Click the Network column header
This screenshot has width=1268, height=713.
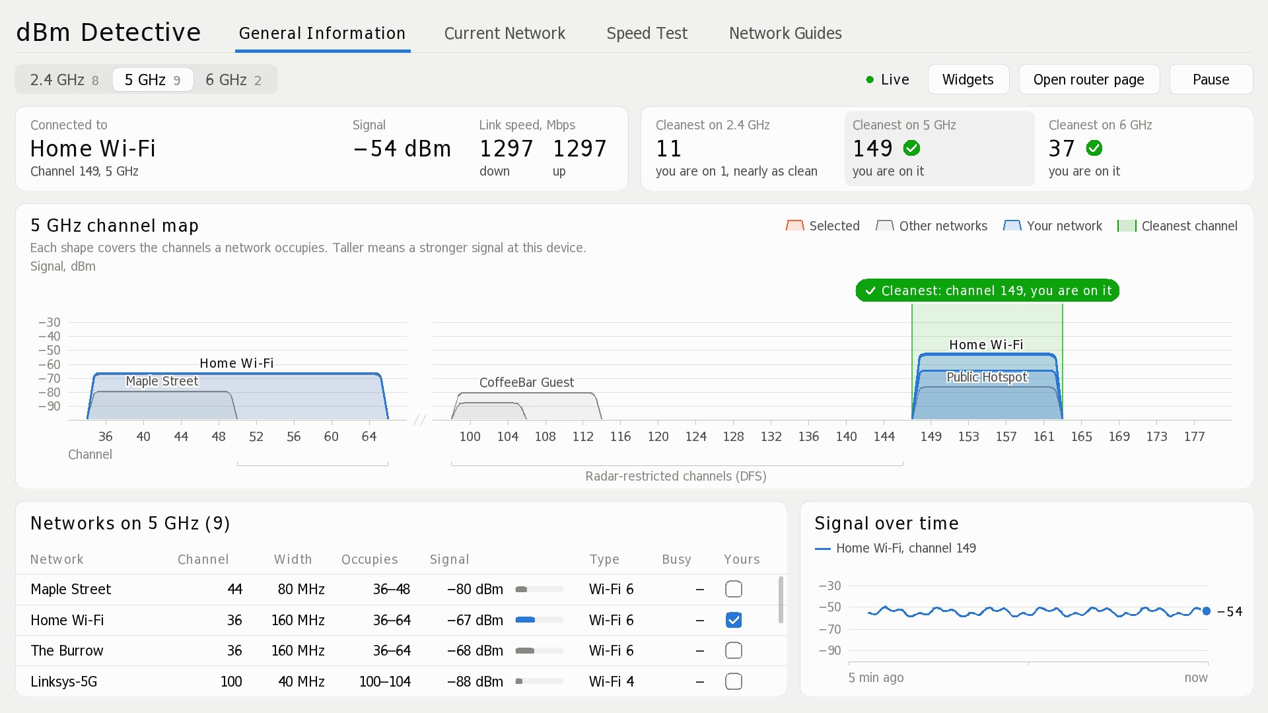57,559
